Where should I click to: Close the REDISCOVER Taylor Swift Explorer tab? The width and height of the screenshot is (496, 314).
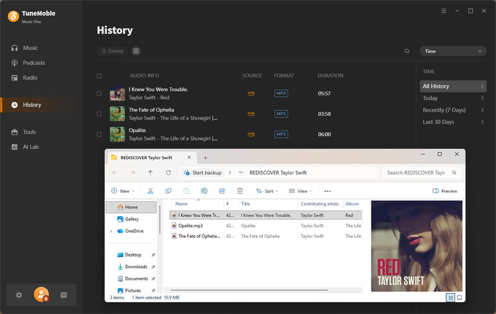tap(189, 157)
